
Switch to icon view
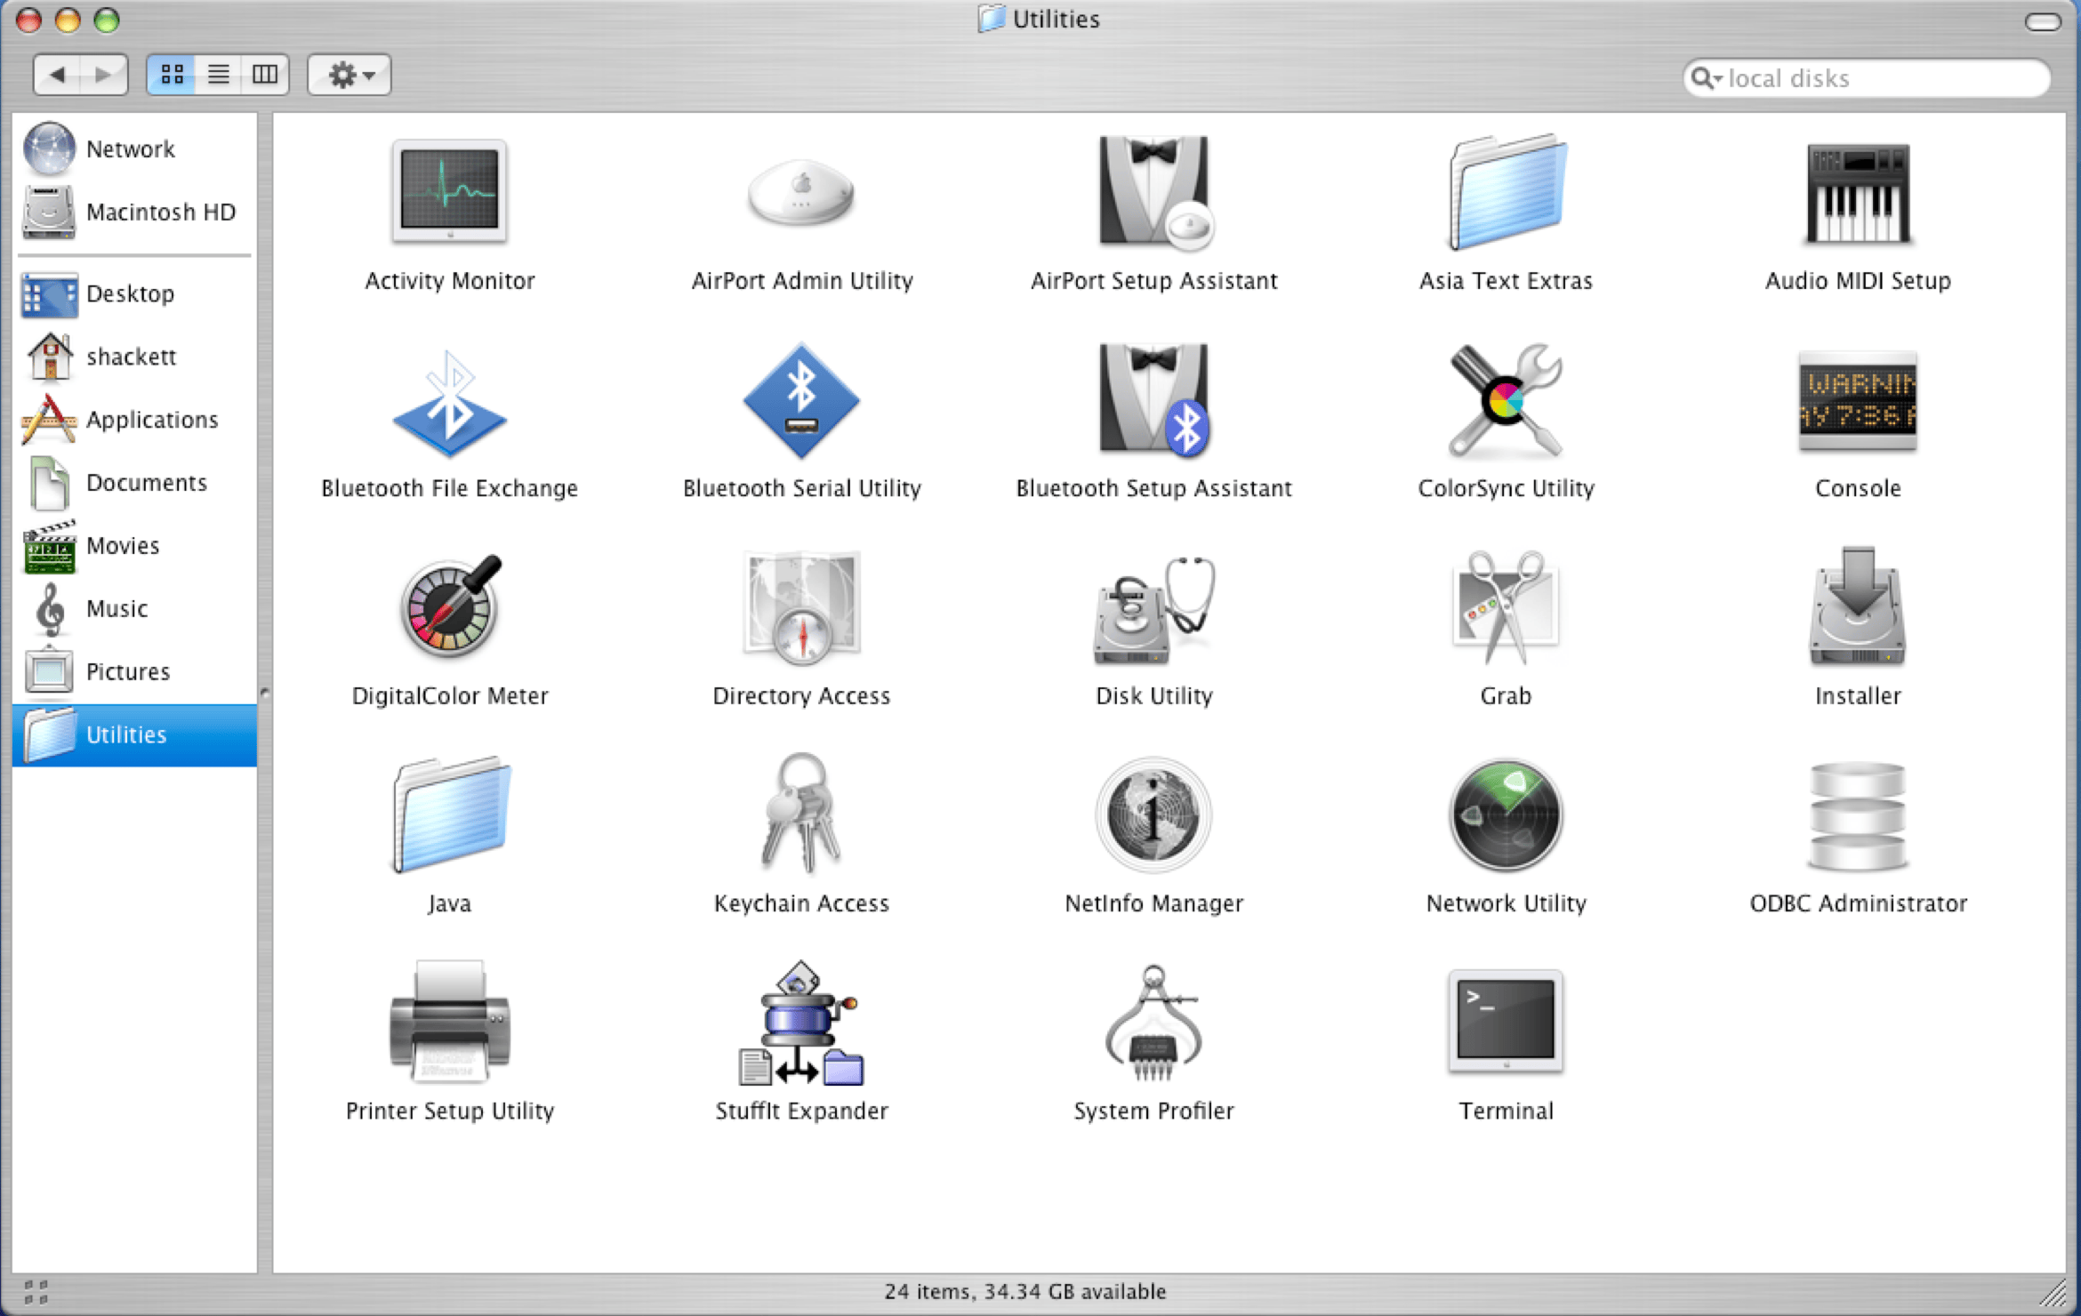172,75
